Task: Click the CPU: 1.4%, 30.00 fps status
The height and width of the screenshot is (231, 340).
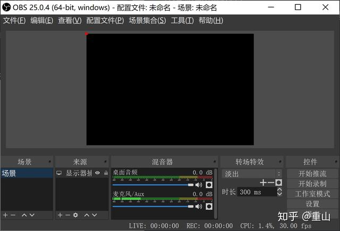Action: (276, 226)
